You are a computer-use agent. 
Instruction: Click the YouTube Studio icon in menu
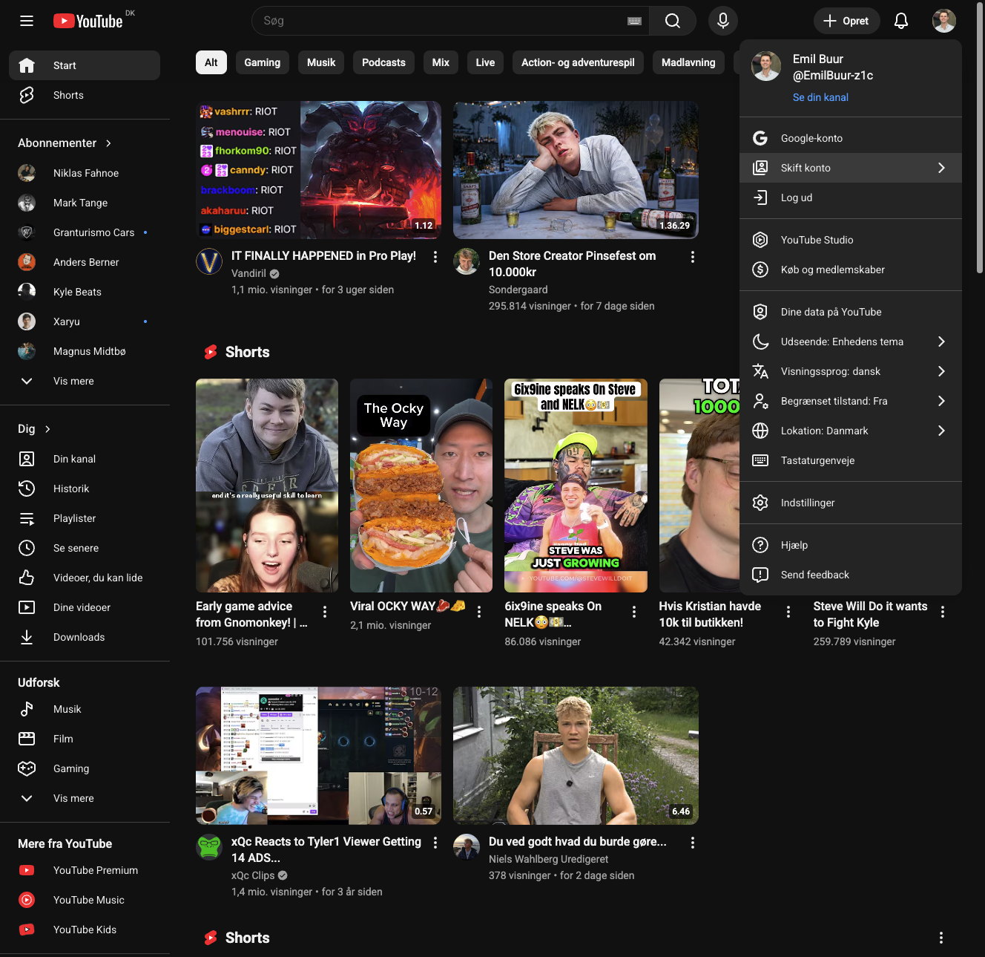pos(760,240)
